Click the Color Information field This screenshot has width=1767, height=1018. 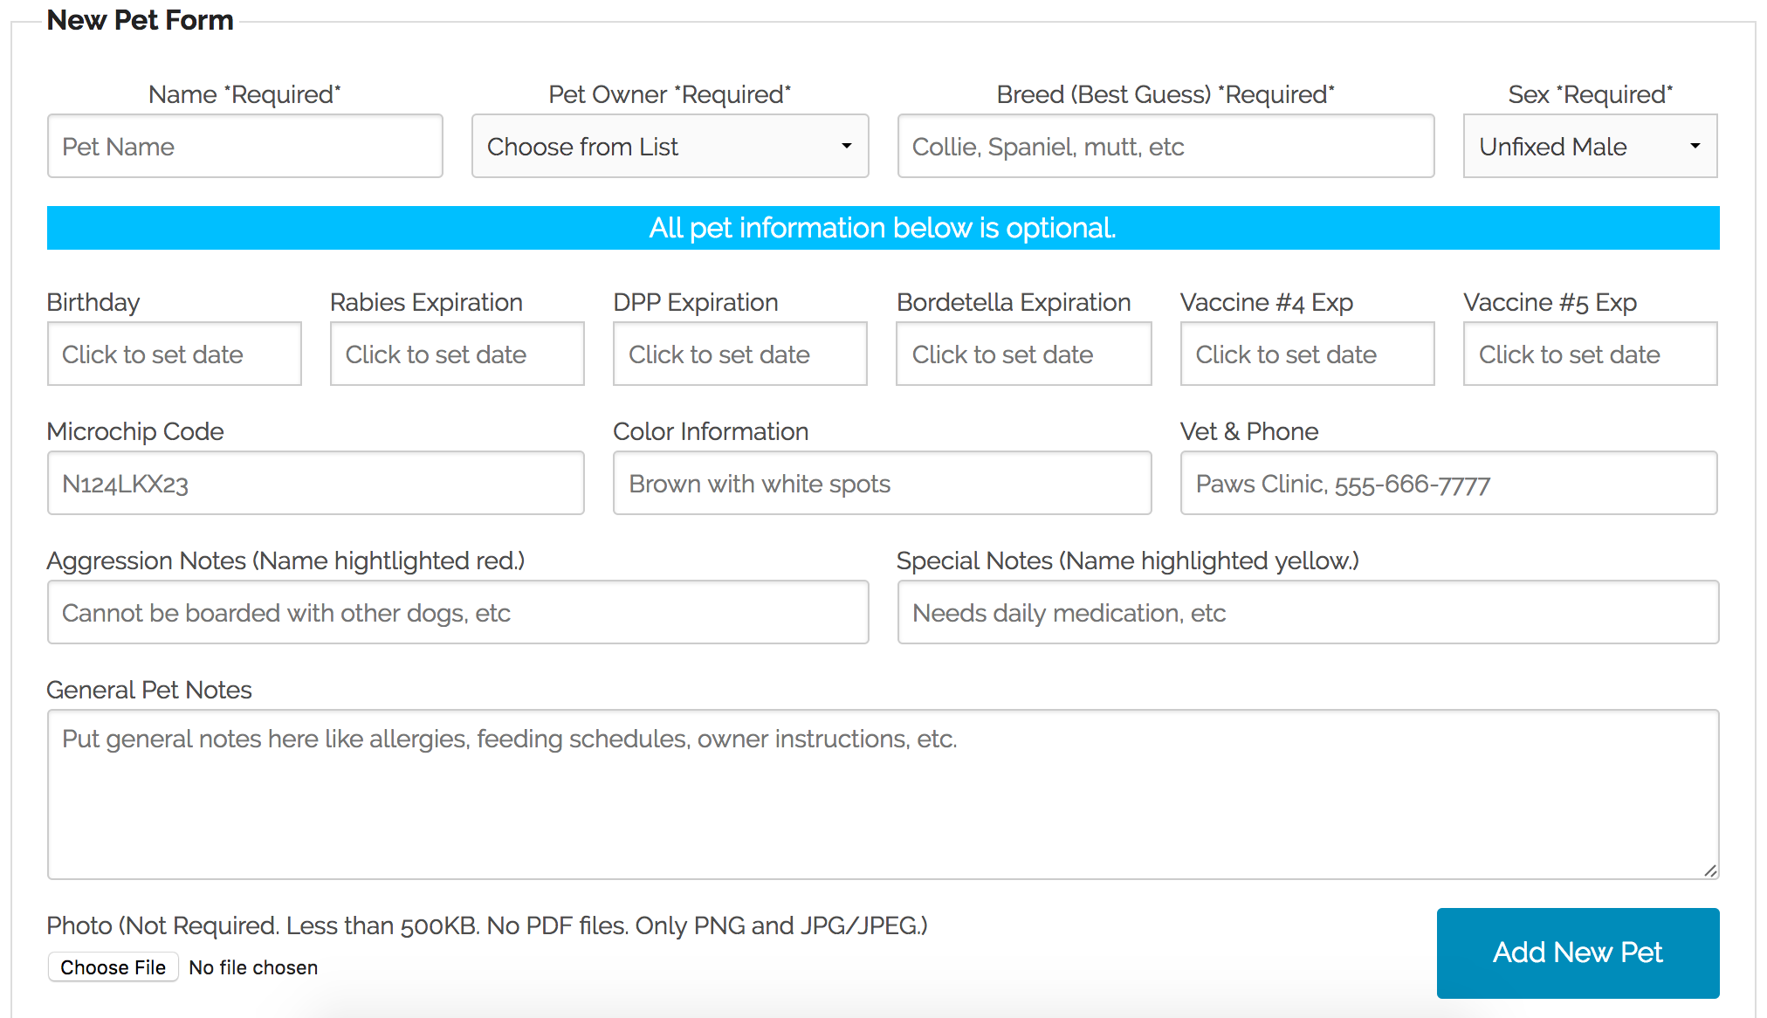[x=881, y=483]
